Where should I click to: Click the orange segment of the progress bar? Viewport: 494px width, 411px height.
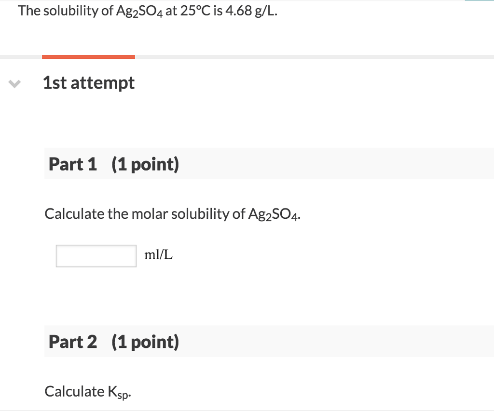[x=88, y=56]
